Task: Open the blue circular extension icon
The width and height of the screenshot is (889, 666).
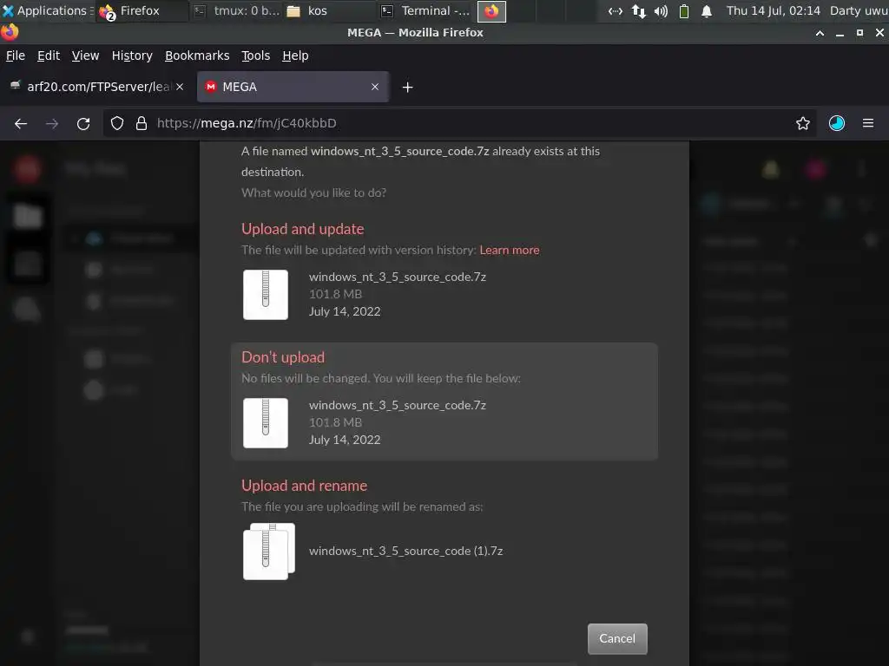Action: point(836,123)
